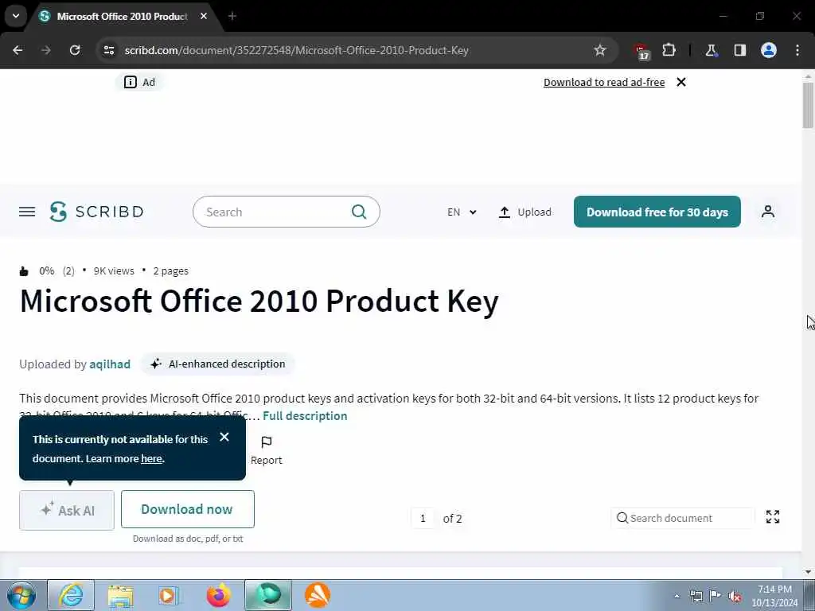Click the muted volume tray icon

click(x=735, y=596)
